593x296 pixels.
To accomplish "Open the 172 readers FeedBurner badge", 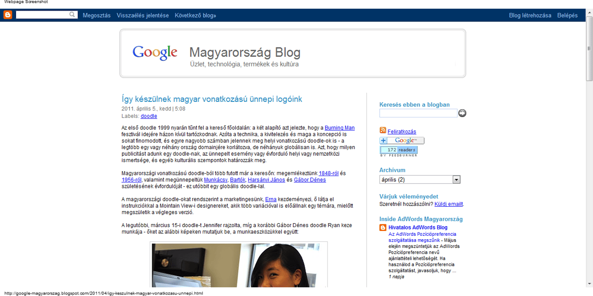I will 399,151.
